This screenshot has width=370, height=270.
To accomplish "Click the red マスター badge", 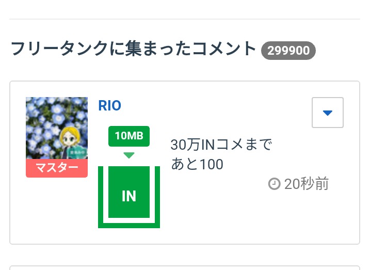I will [x=57, y=168].
